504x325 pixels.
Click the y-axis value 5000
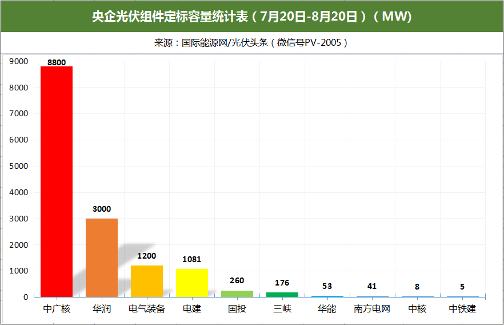tap(19, 166)
